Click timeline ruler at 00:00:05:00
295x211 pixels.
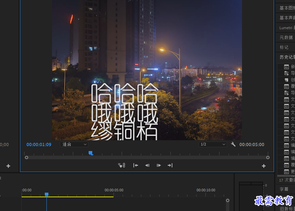(114, 190)
